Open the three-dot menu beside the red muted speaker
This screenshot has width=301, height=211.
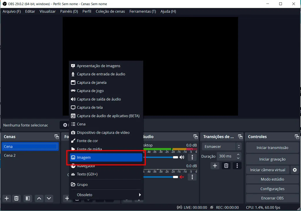tap(192, 177)
